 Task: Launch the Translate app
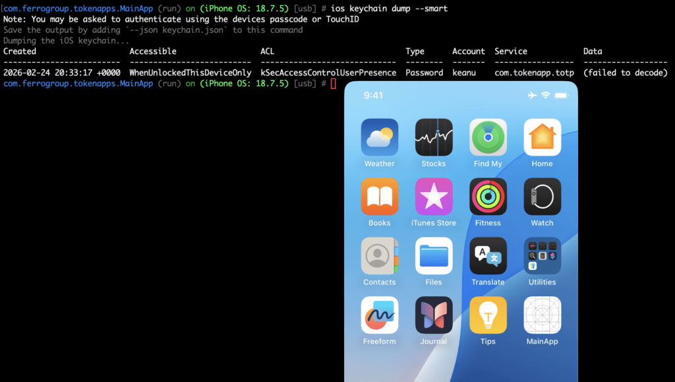click(488, 256)
